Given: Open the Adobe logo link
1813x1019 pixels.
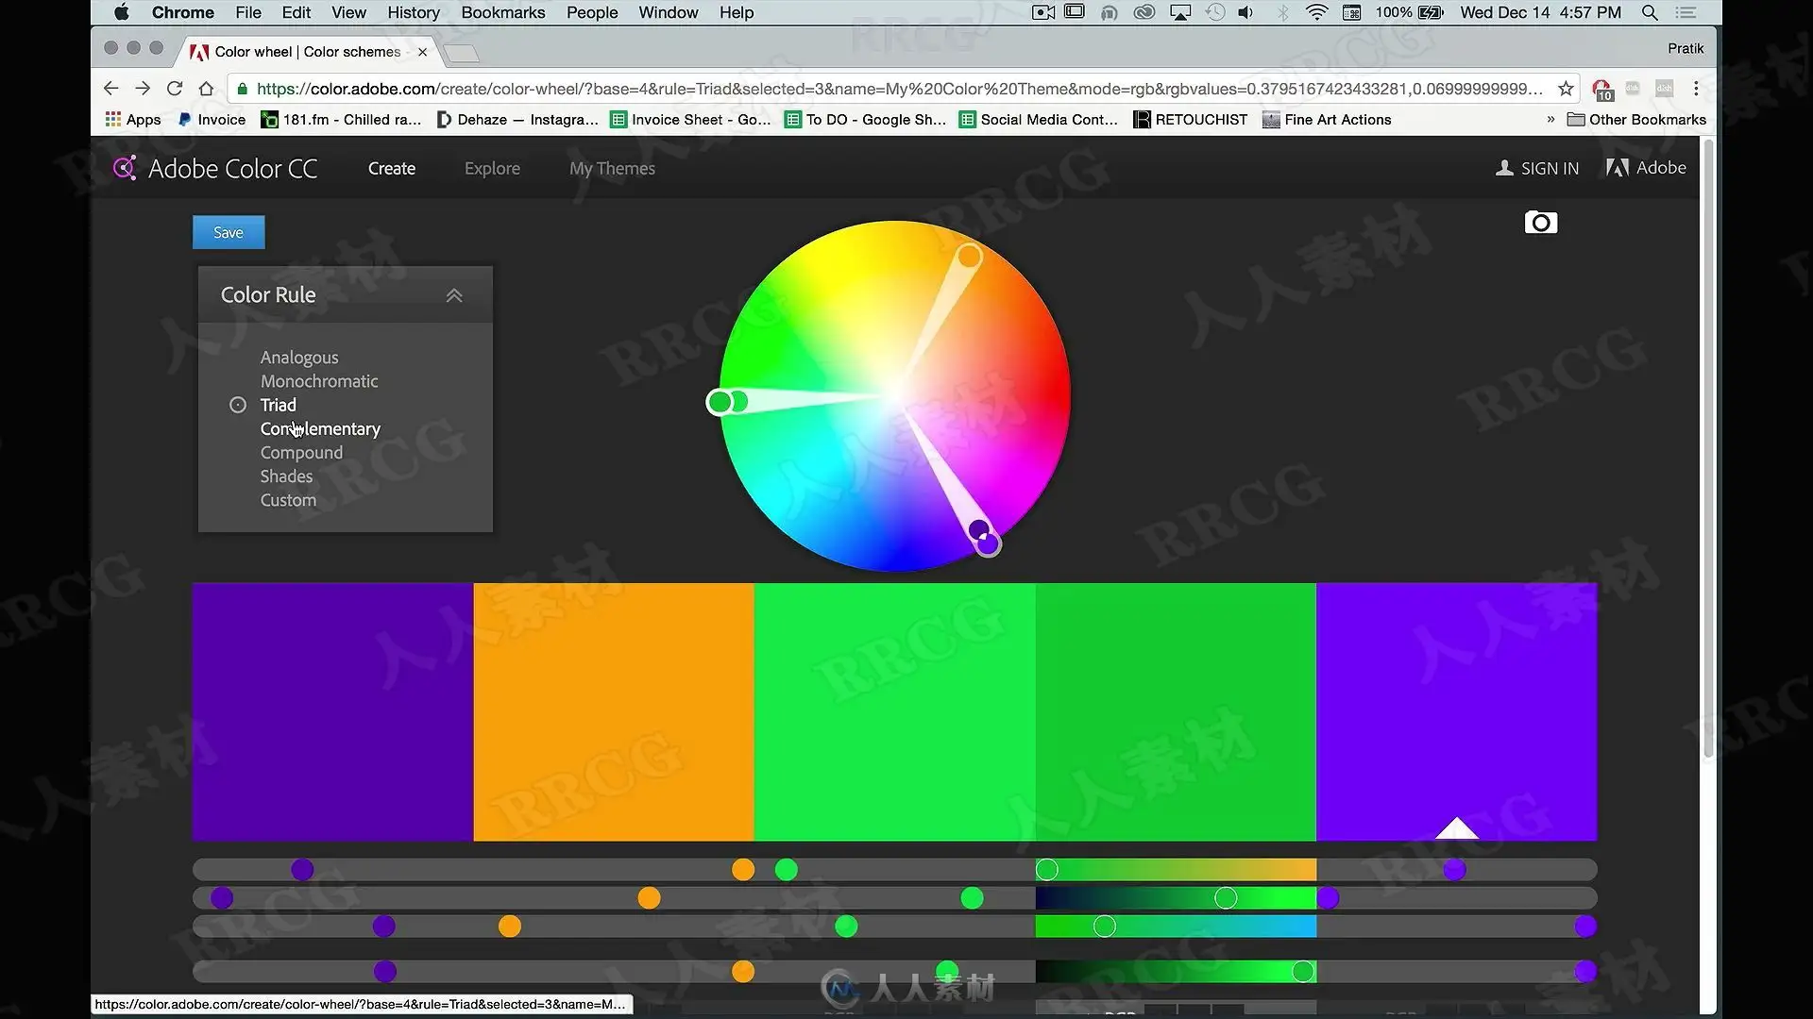Looking at the screenshot, I should [1646, 168].
